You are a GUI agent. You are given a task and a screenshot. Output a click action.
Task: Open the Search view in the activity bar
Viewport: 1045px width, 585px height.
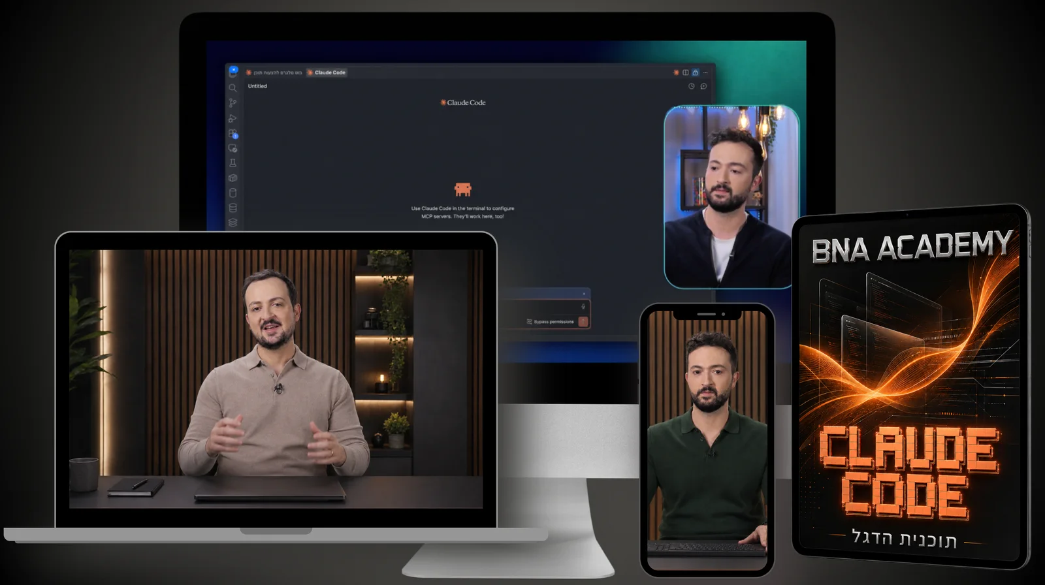point(233,87)
